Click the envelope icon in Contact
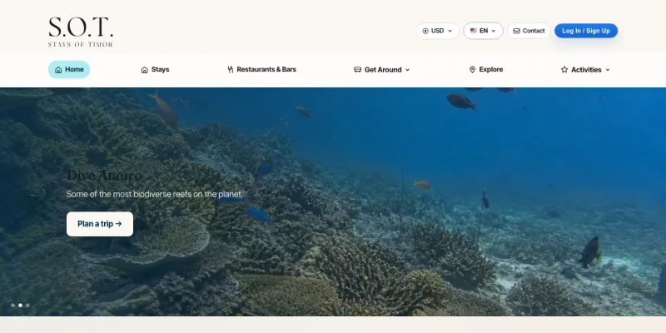Viewport: 666px width, 333px height. tap(516, 31)
